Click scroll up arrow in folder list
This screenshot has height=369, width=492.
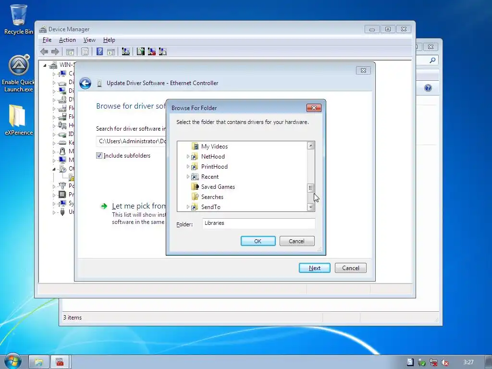311,145
